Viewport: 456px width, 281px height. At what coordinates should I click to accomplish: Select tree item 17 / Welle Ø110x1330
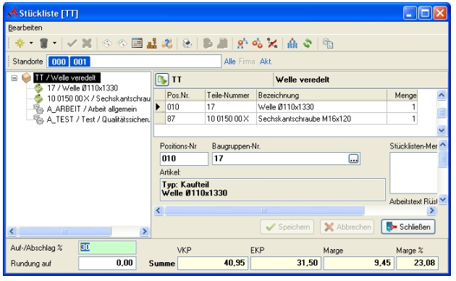click(x=83, y=88)
